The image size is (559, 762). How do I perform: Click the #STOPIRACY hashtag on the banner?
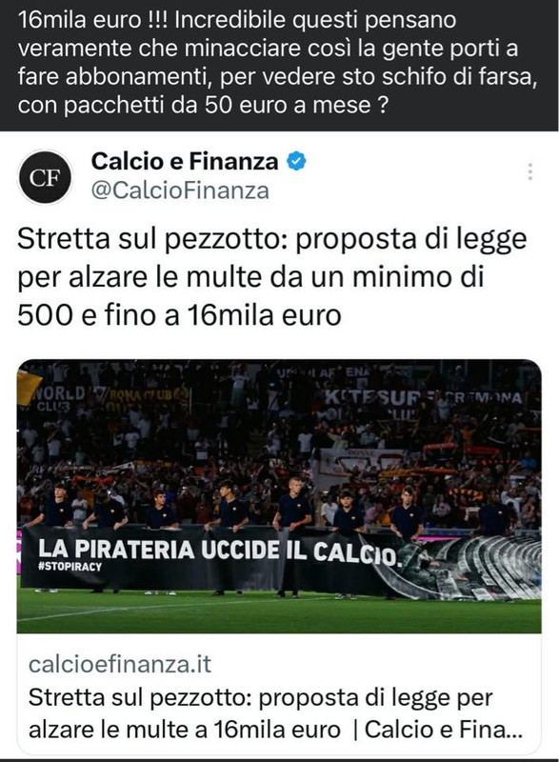pos(70,567)
